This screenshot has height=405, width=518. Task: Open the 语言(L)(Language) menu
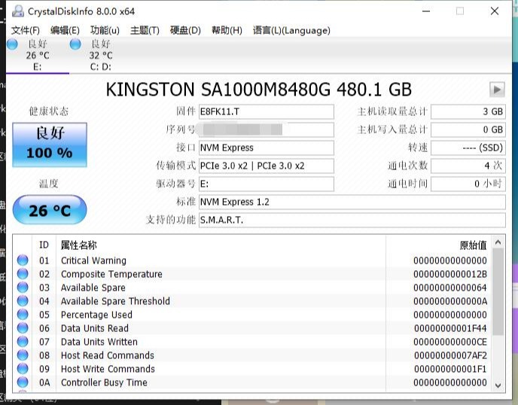tap(291, 31)
